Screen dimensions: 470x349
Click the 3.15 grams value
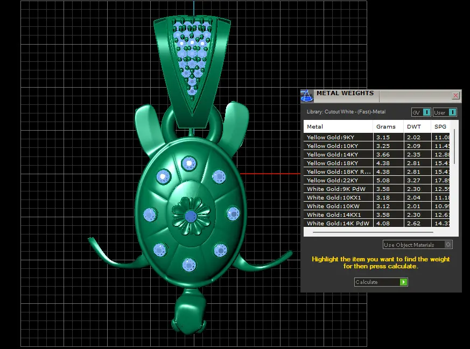click(383, 137)
